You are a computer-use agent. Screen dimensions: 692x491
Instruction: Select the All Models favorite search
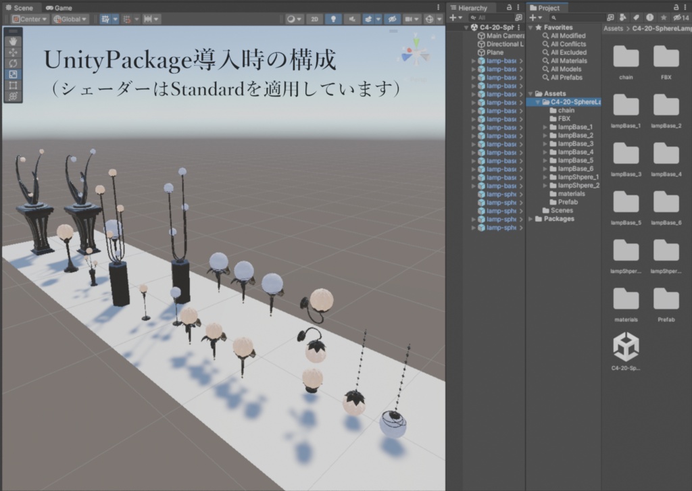[566, 70]
